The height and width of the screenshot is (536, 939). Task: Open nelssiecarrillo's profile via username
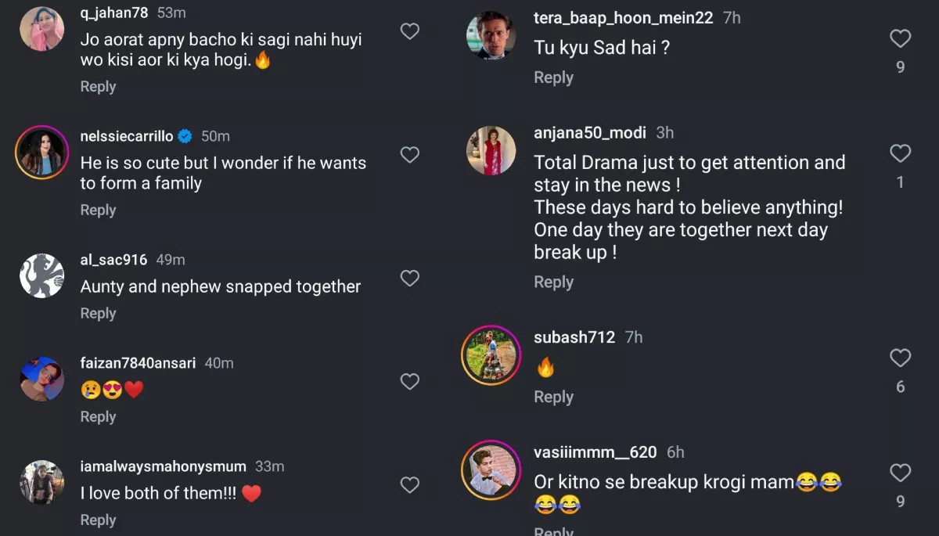pyautogui.click(x=127, y=136)
